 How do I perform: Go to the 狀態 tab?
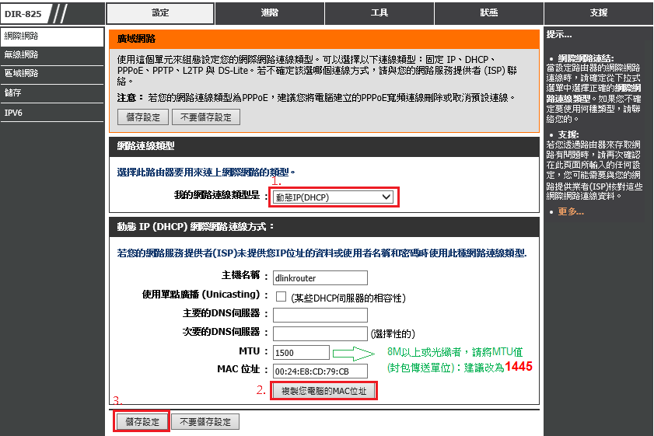[x=488, y=13]
